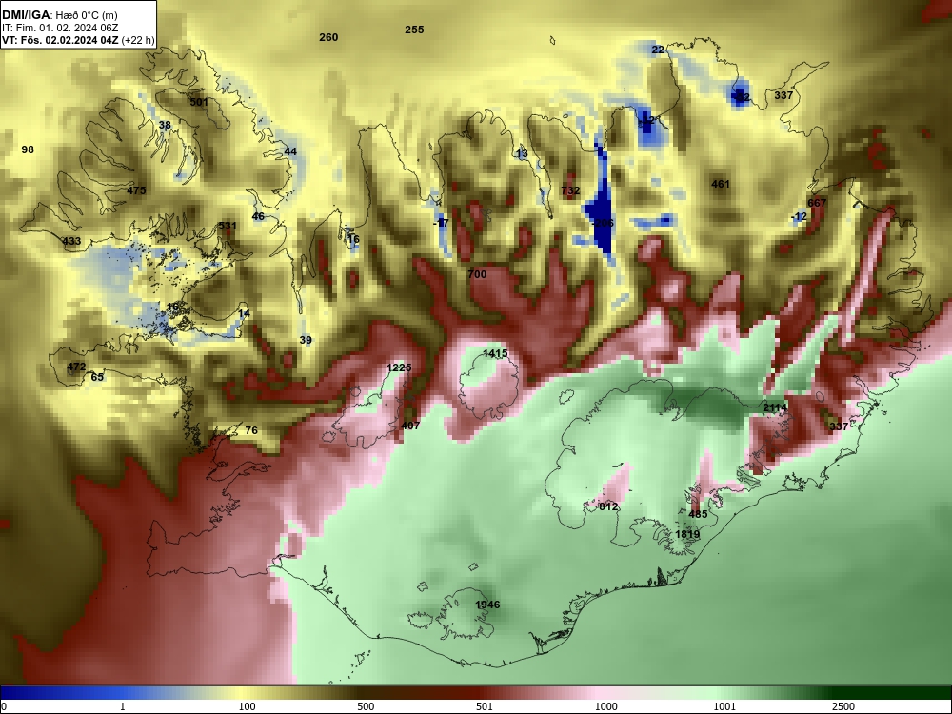This screenshot has width=952, height=714.
Task: Click the map value 14
Action: (x=244, y=313)
